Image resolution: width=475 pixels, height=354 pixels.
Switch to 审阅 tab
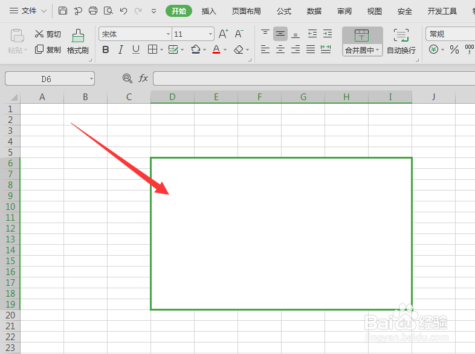[x=344, y=11]
